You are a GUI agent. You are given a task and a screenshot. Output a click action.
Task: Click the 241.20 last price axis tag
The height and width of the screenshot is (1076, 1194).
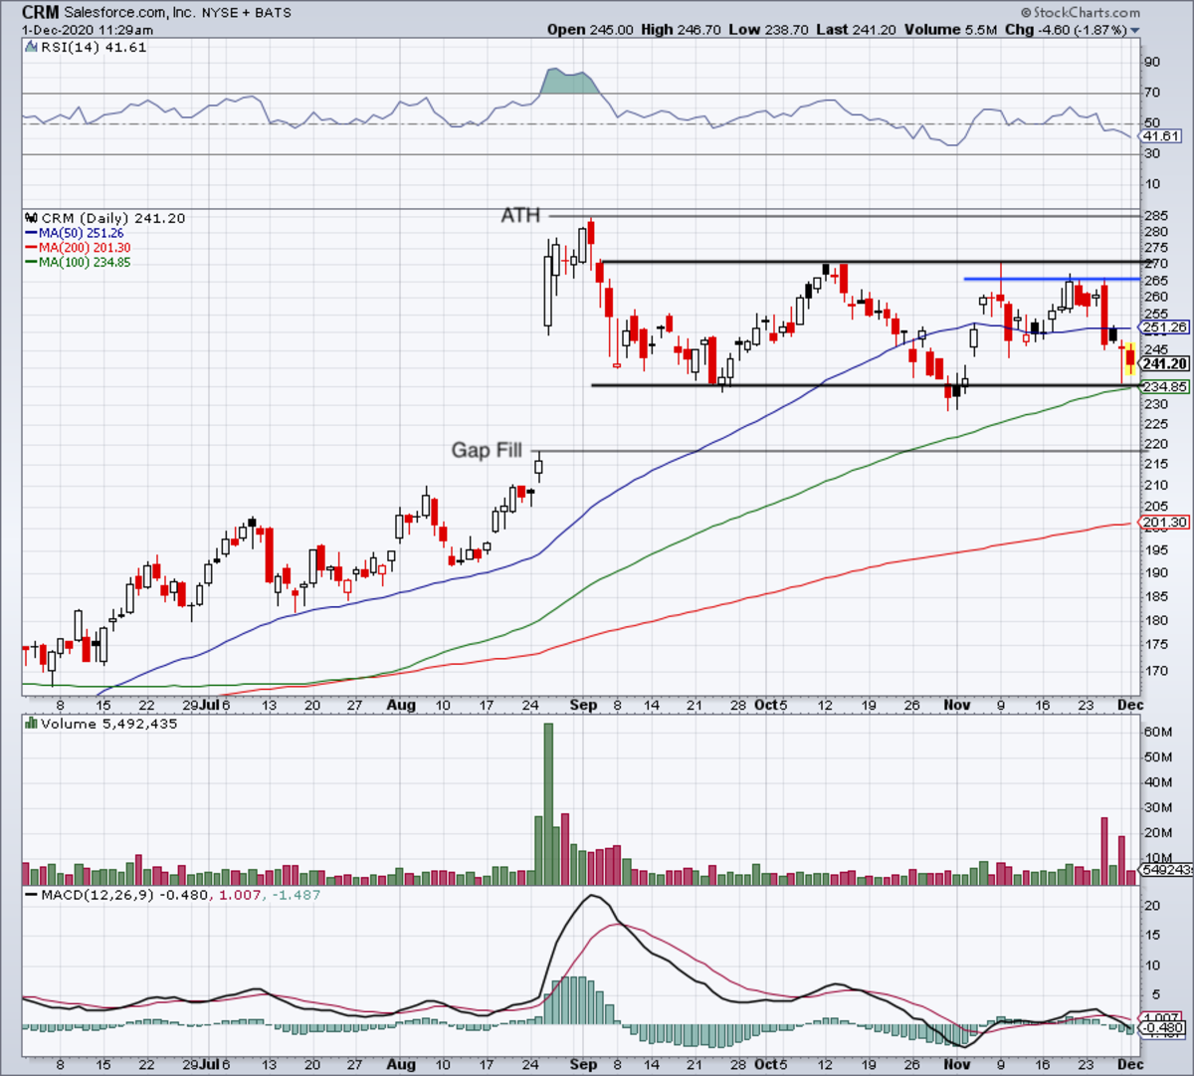pyautogui.click(x=1164, y=364)
